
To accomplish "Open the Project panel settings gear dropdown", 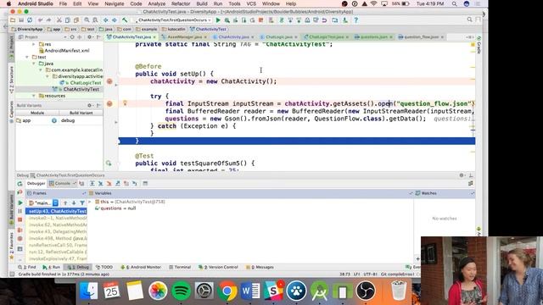I will point(91,37).
